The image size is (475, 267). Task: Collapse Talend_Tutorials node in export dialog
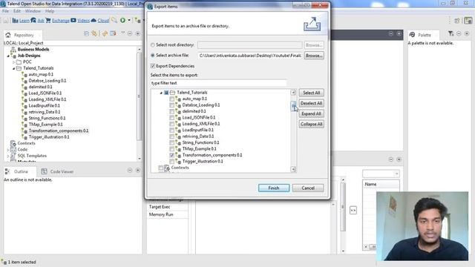pos(161,93)
